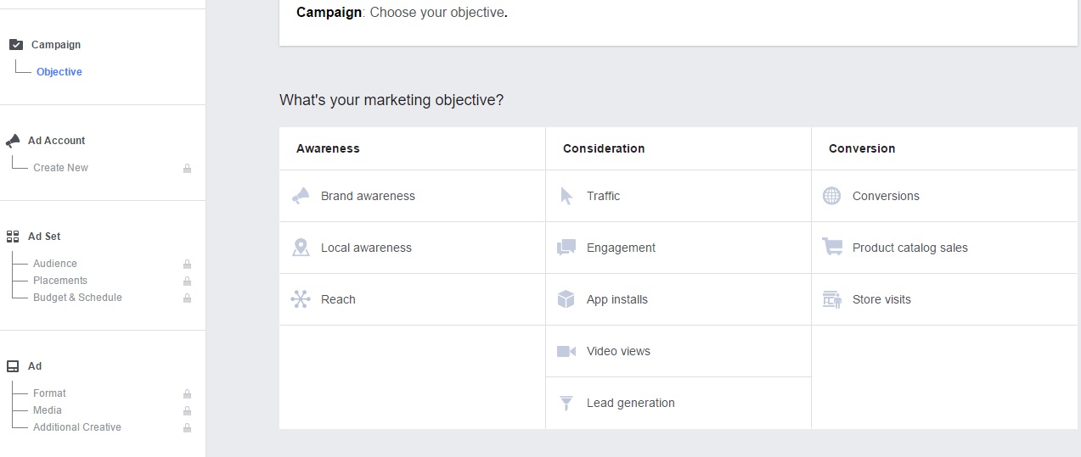1081x457 pixels.
Task: Select Additional Creative in sidebar
Action: coord(77,427)
